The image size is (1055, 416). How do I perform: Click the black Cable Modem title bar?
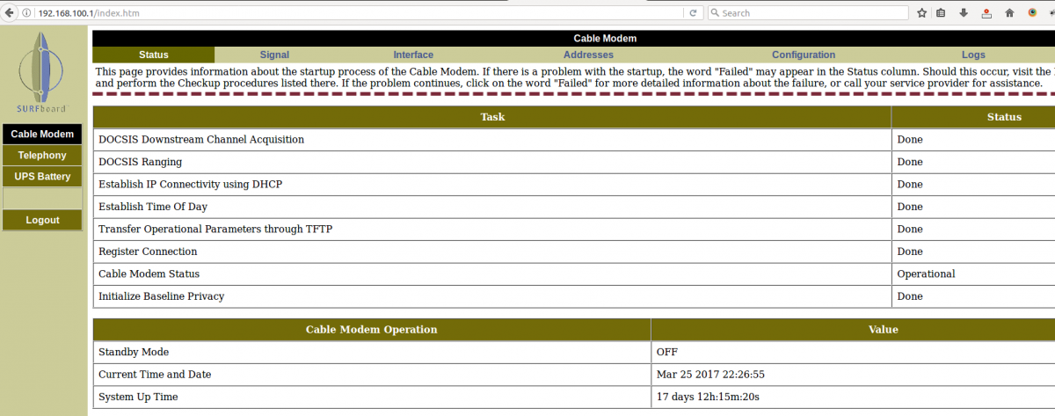point(573,39)
